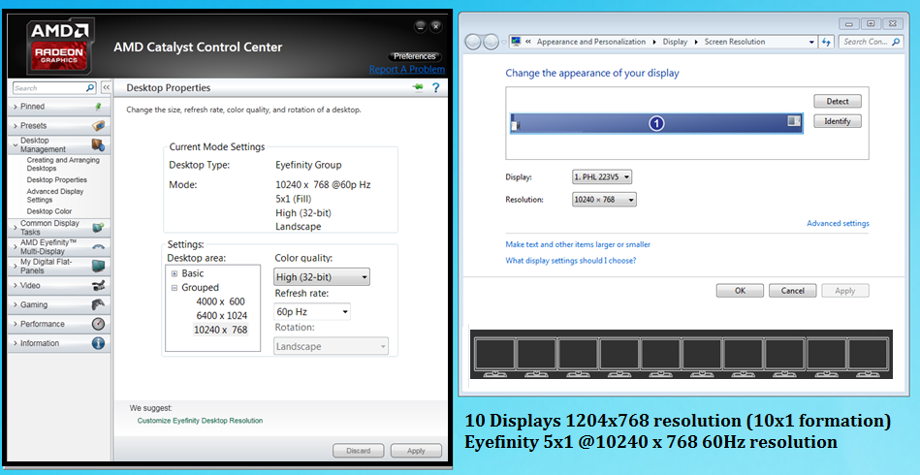Open help with the blue question mark

click(x=436, y=88)
